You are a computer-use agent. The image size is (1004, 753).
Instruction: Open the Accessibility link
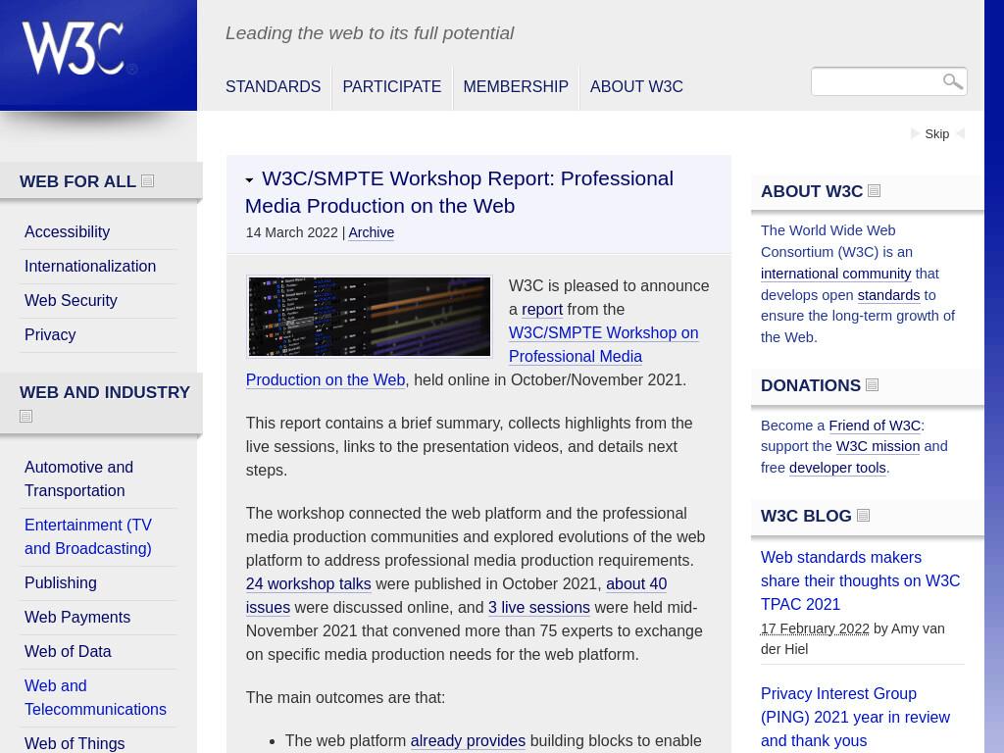[x=68, y=231]
